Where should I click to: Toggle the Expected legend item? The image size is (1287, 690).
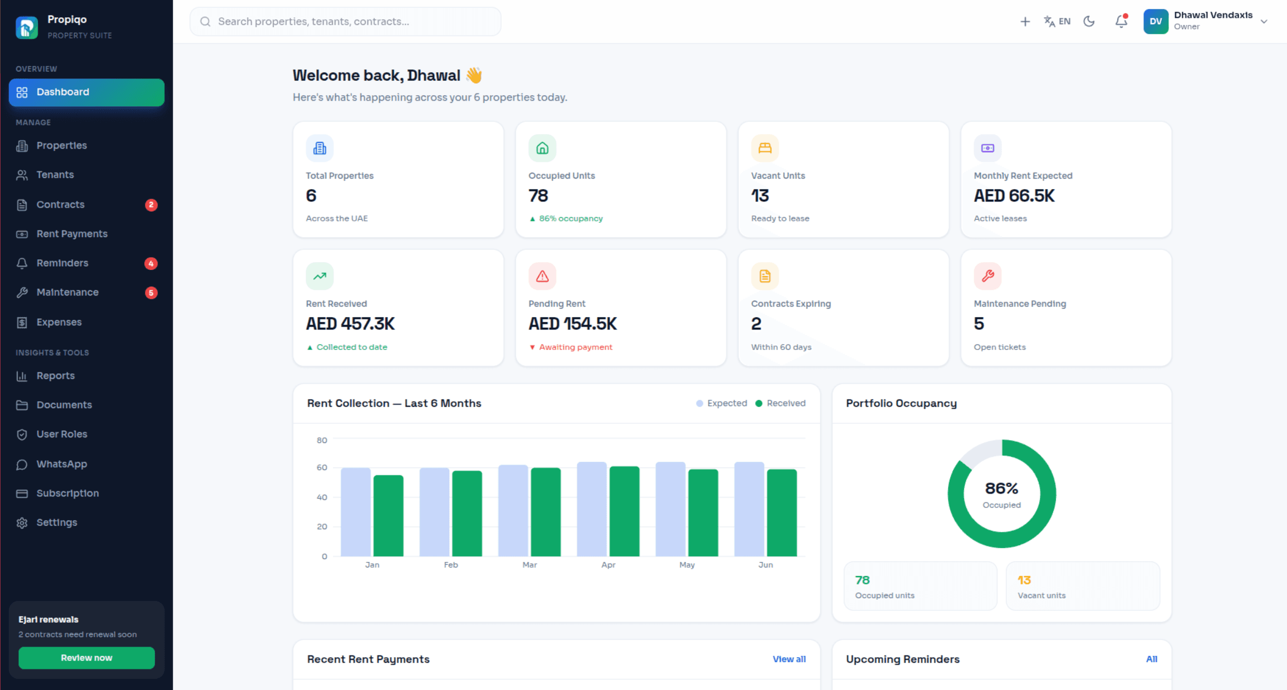tap(721, 403)
